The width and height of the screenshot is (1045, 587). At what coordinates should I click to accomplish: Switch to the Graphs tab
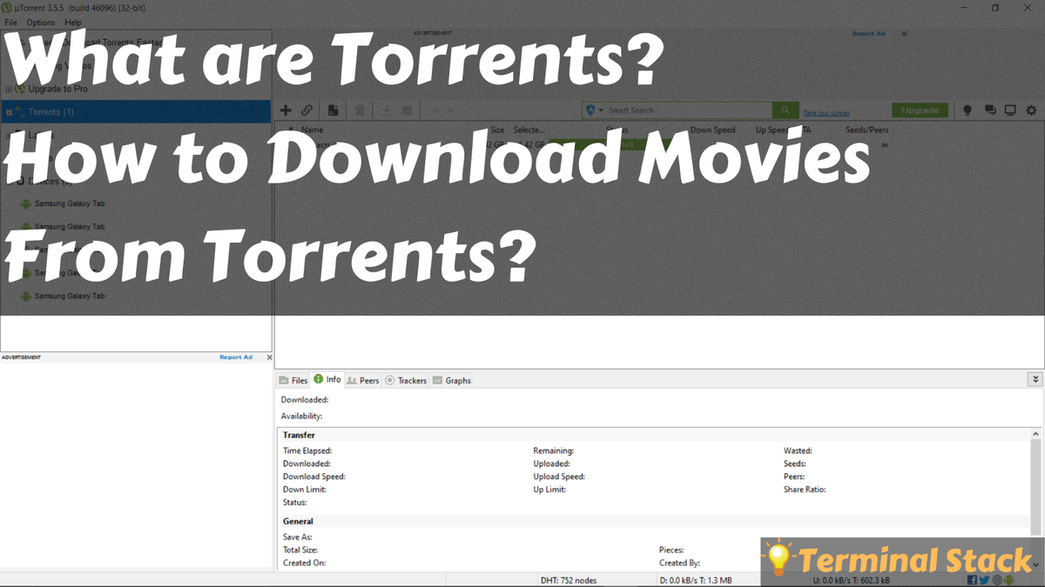(452, 380)
